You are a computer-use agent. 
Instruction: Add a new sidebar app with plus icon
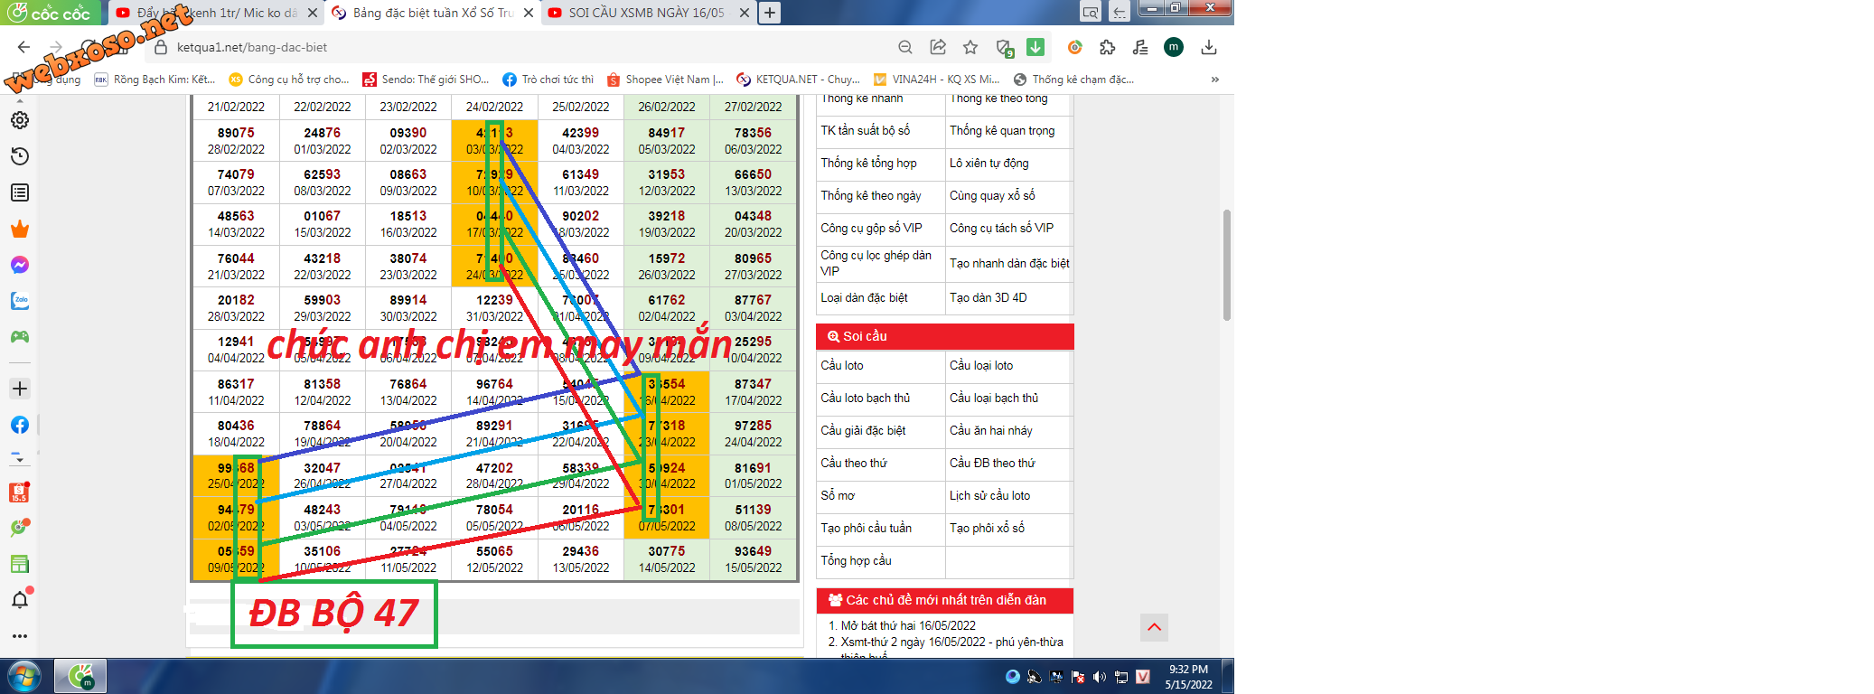[19, 389]
